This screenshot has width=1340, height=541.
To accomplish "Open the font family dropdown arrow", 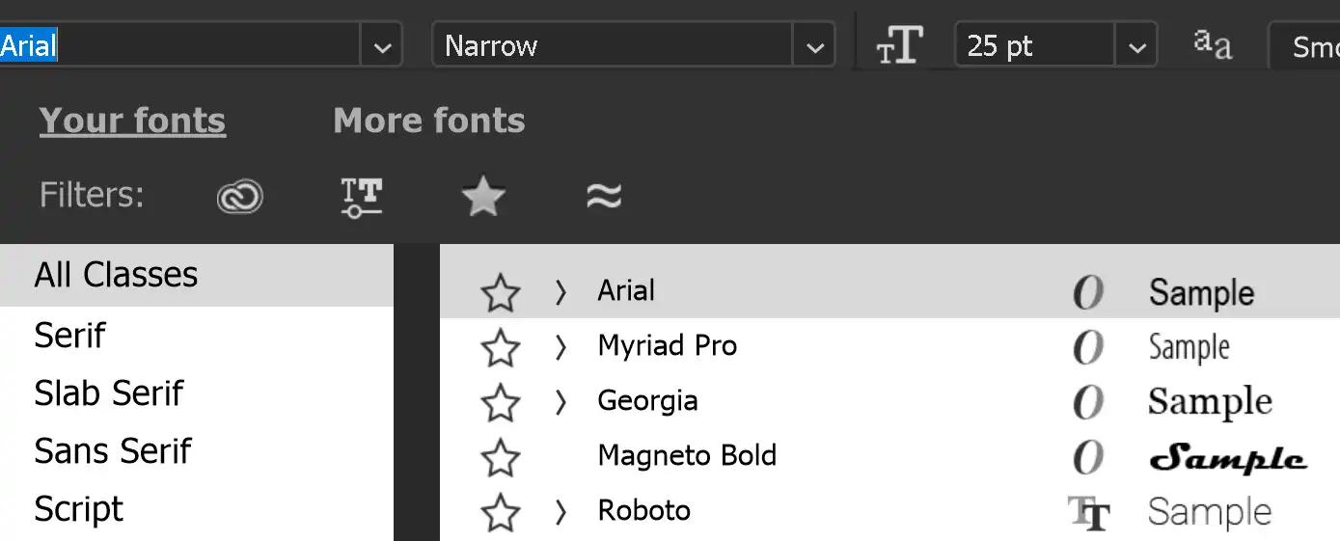I will [x=382, y=46].
